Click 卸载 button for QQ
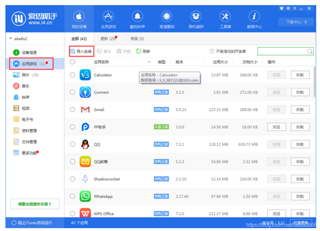Screen dimensions: 320x231 tap(300, 144)
